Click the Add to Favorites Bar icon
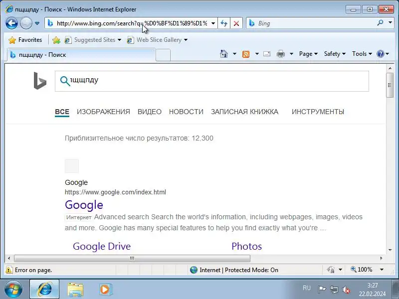Screen dimensions: 399x299 coord(56,40)
